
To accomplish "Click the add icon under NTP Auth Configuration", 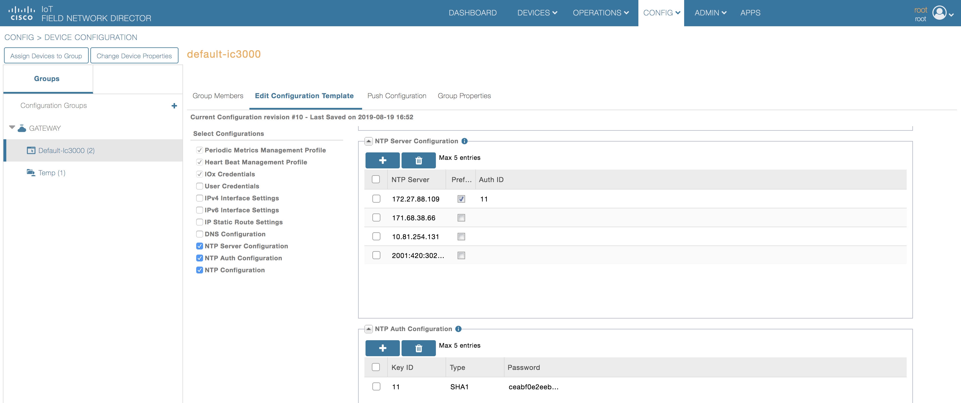I will coord(382,348).
